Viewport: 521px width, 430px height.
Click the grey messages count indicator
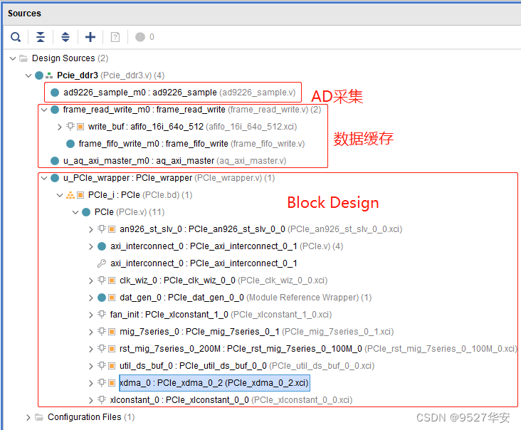click(x=144, y=37)
